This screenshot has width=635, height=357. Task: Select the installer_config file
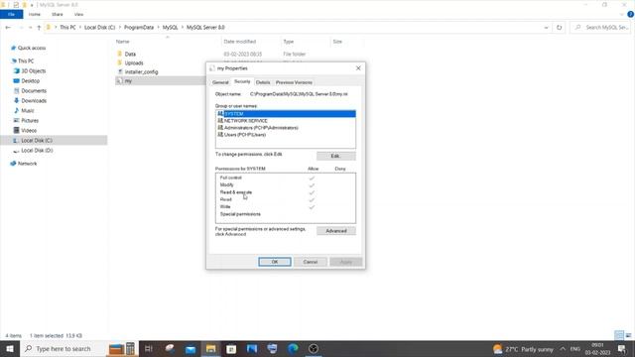141,71
